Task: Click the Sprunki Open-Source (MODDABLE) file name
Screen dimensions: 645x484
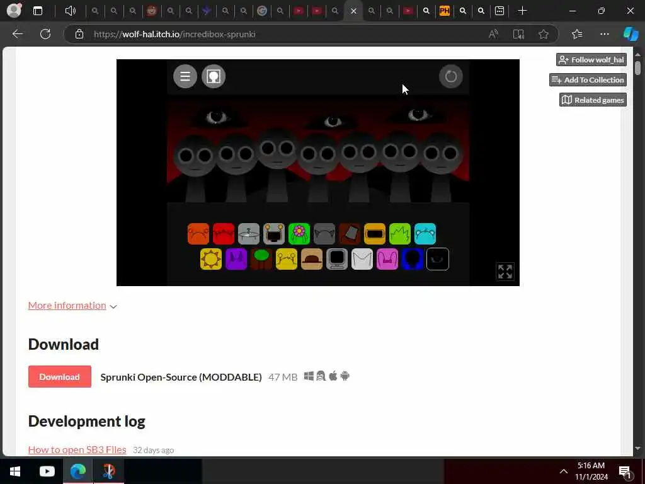Action: [181, 377]
